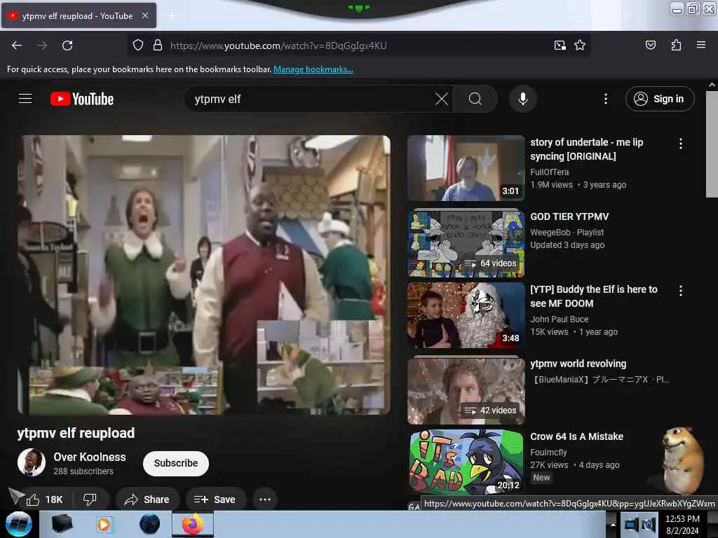Viewport: 718px width, 538px height.
Task: Start voice search with the microphone icon
Action: pos(522,99)
